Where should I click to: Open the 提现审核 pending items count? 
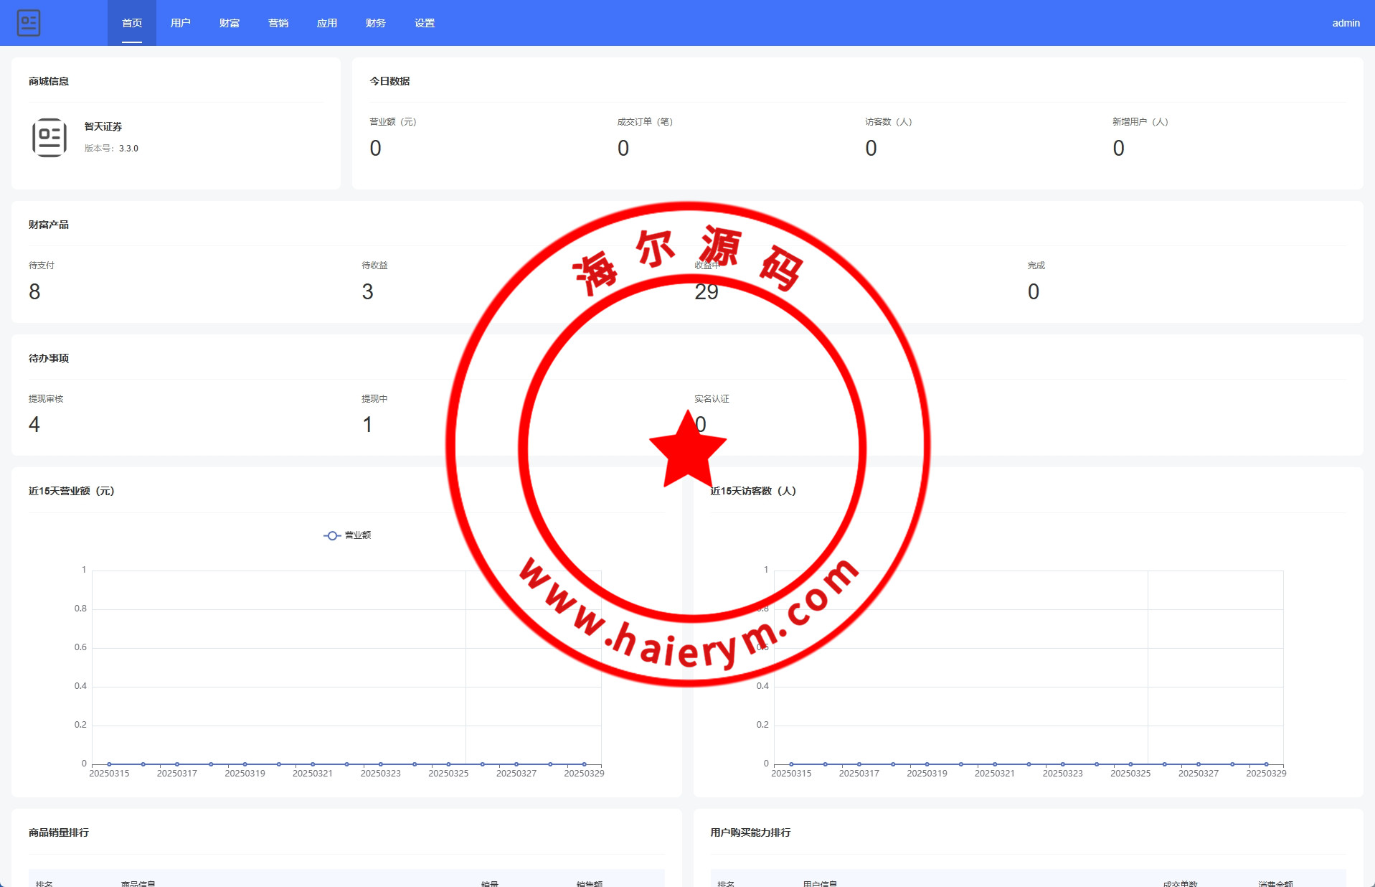tap(34, 425)
